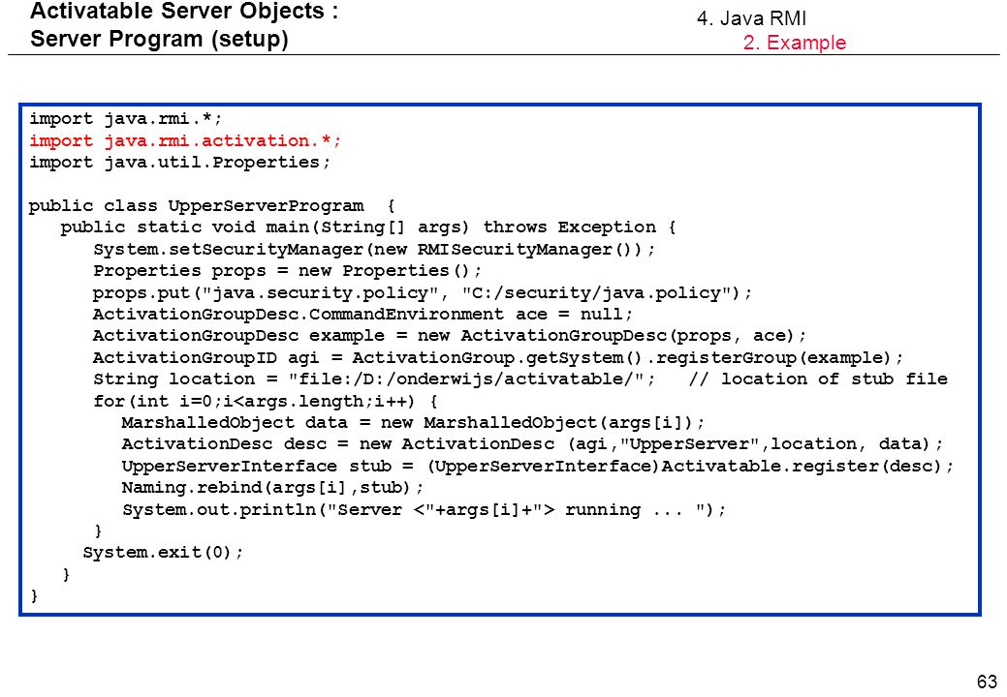Click the red import java.rmi.activation line
Image resolution: width=1007 pixels, height=697 pixels.
(185, 141)
